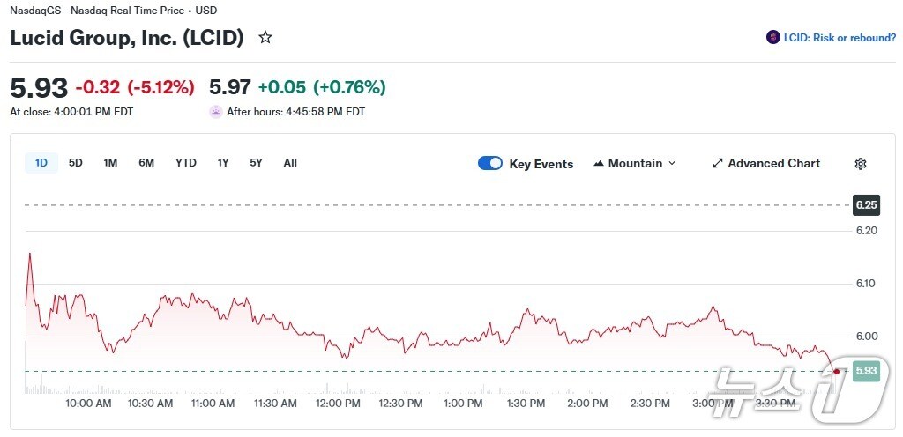Click the Advanced Chart expand arrows icon
The image size is (903, 437).
click(x=718, y=164)
